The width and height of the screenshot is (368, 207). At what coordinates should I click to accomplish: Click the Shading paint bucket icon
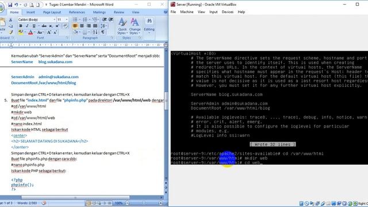[x=75, y=32]
